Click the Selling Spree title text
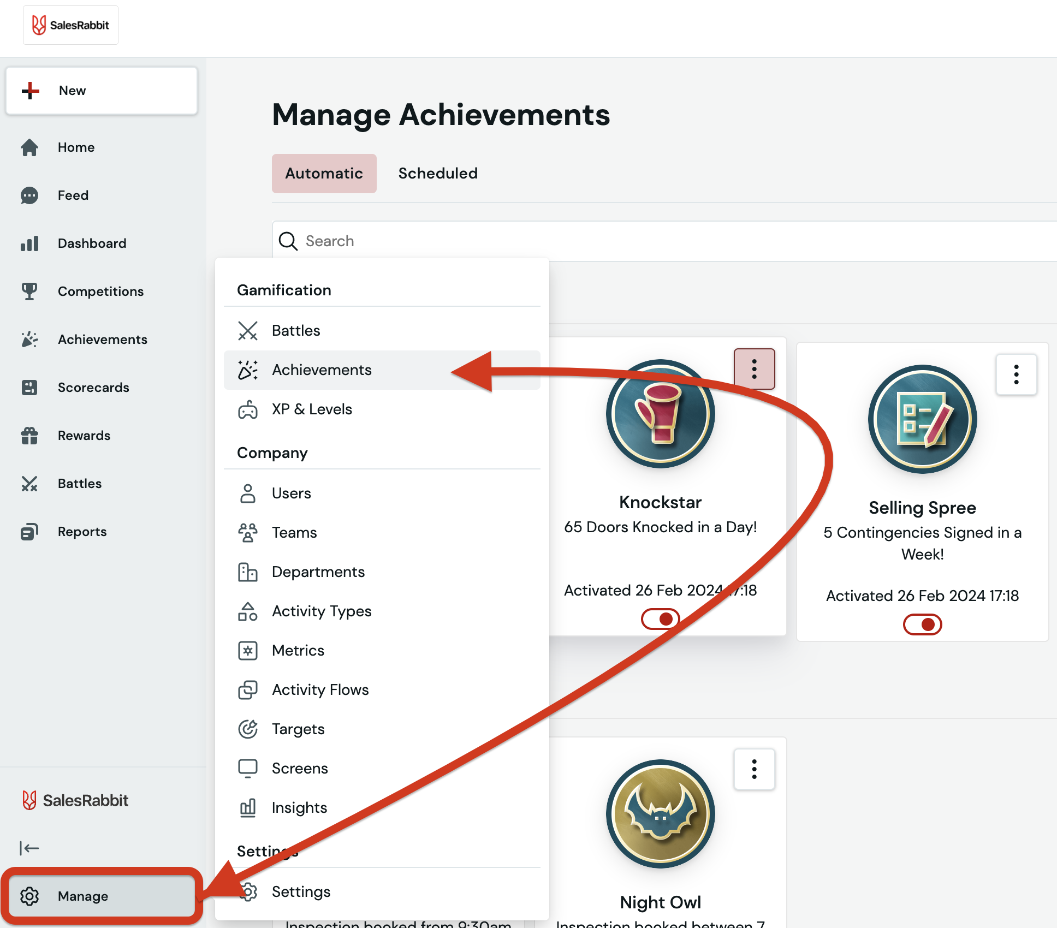1057x928 pixels. [923, 508]
